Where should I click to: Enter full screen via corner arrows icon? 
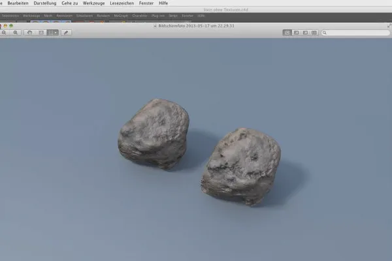[x=389, y=25]
